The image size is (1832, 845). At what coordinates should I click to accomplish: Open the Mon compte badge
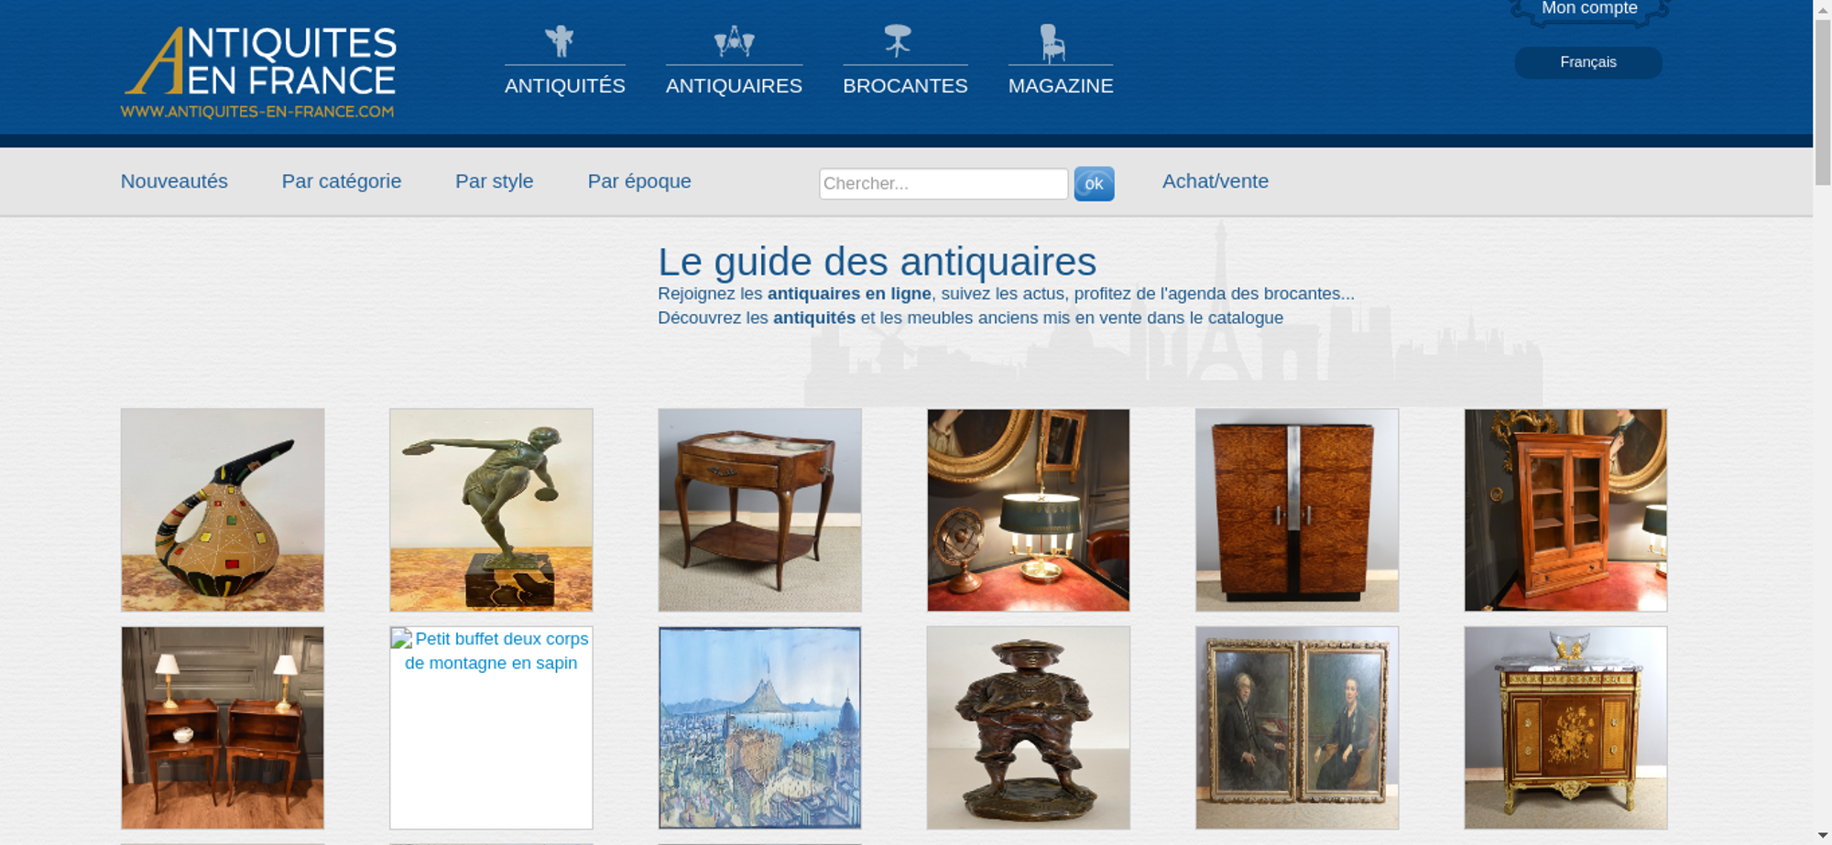(1589, 10)
